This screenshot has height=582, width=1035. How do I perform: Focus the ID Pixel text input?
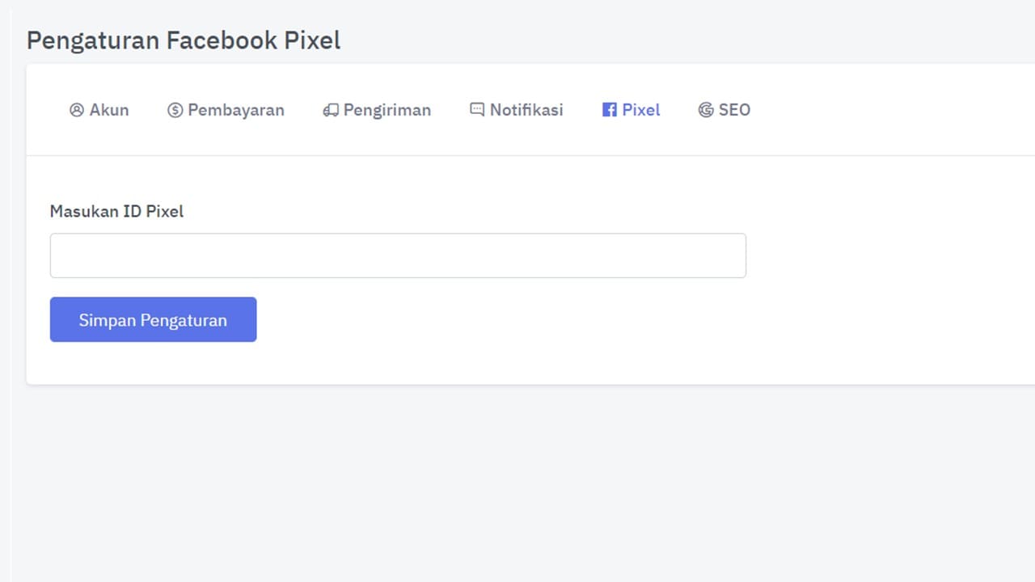coord(398,255)
